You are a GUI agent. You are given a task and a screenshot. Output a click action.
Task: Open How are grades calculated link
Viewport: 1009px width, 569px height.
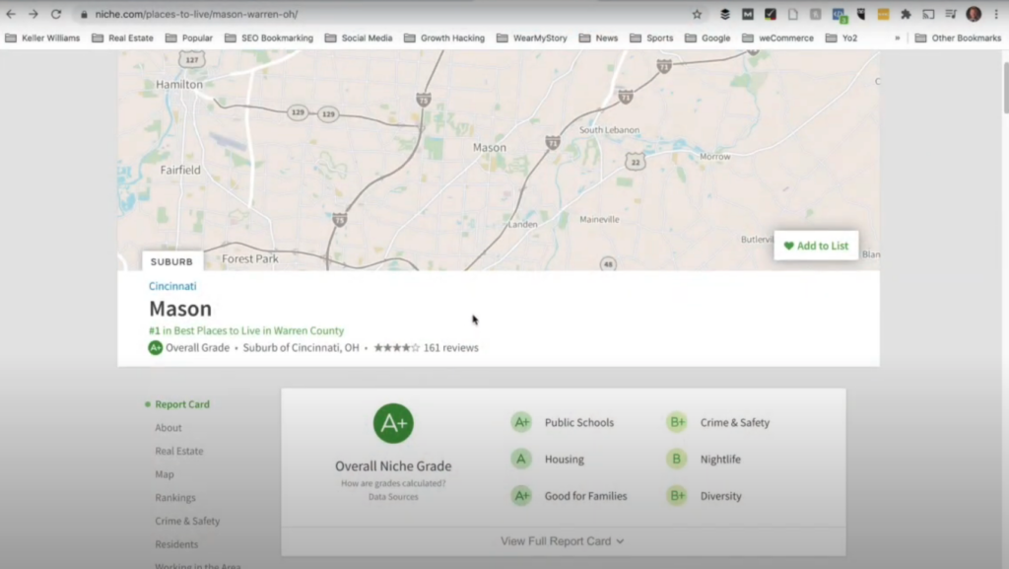coord(393,483)
